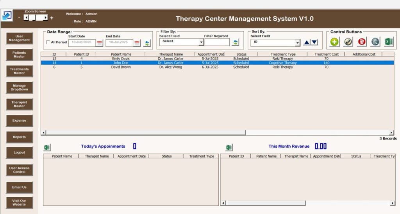Screen dimensions: 400x214
Task: Click the pencil Edit record icon
Action: pos(348,42)
